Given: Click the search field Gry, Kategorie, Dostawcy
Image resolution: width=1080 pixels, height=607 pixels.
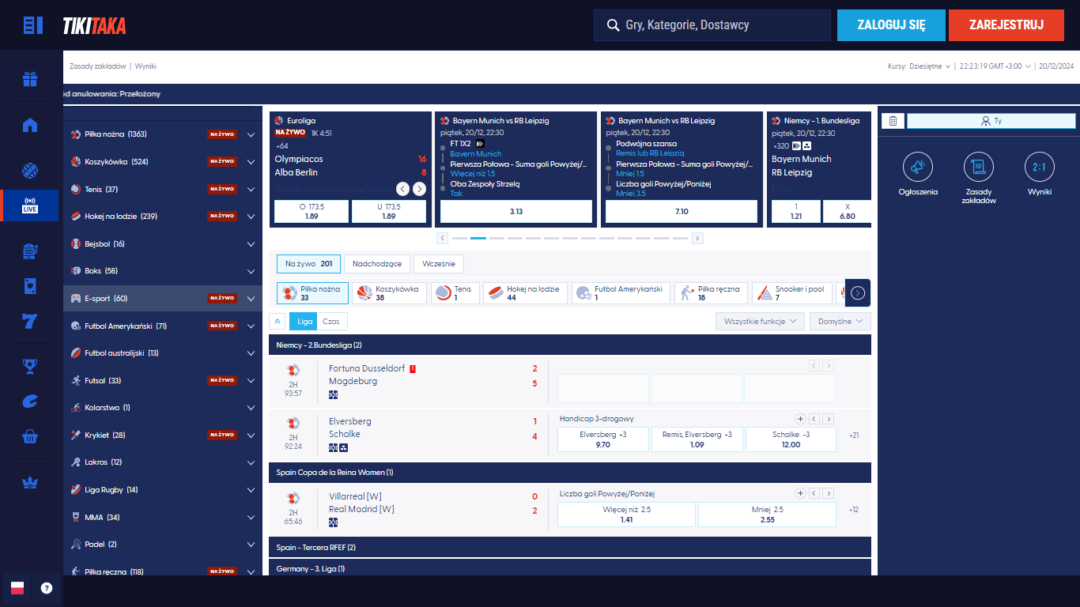Looking at the screenshot, I should point(712,25).
